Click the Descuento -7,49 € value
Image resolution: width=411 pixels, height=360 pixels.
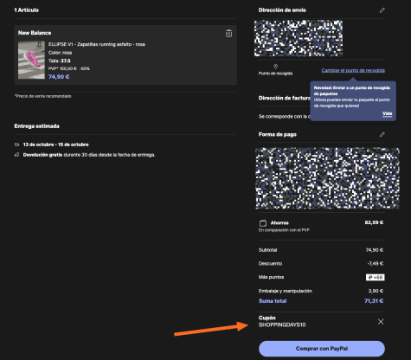pos(376,263)
